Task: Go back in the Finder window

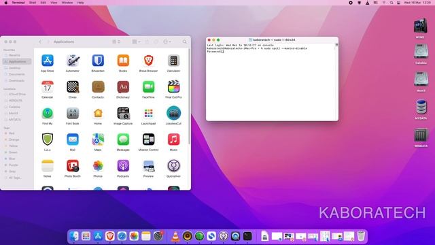Action: pos(40,42)
